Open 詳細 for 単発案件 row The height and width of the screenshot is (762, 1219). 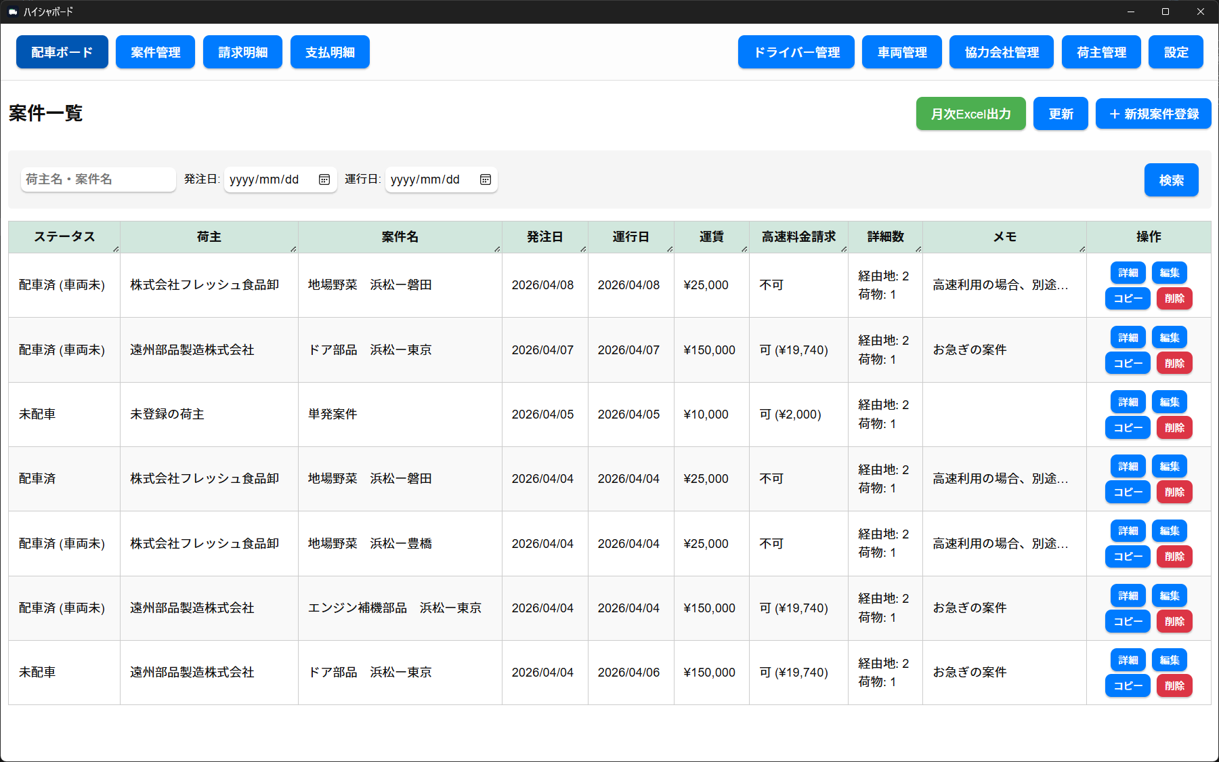click(x=1128, y=402)
